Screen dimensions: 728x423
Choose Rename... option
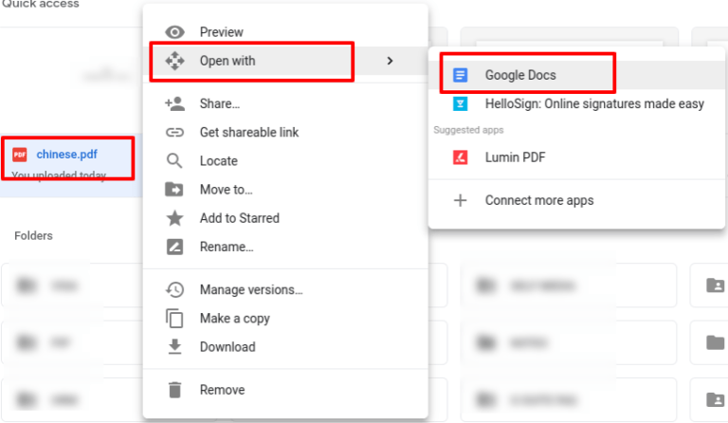285,247
